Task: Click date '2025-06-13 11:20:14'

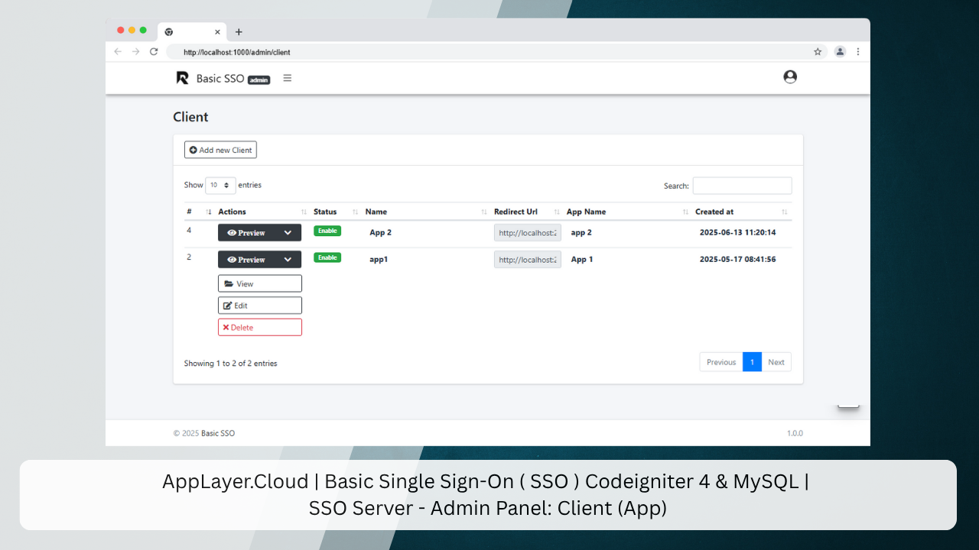Action: pos(738,232)
